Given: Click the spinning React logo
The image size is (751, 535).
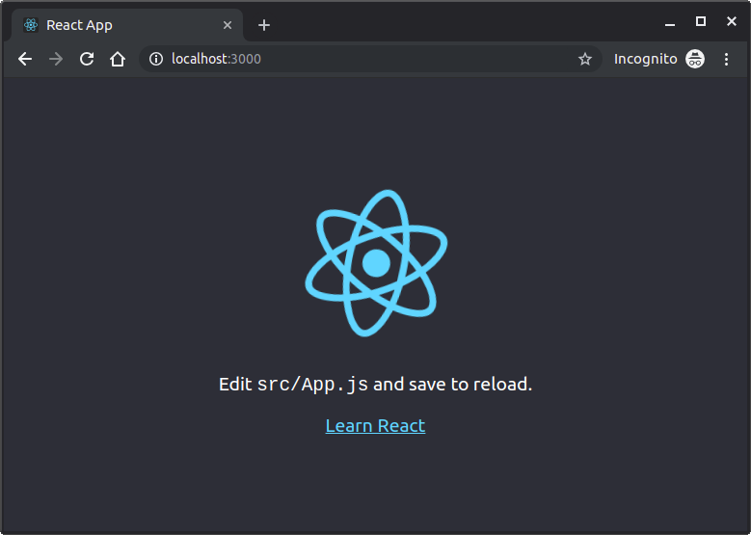Looking at the screenshot, I should click(376, 263).
